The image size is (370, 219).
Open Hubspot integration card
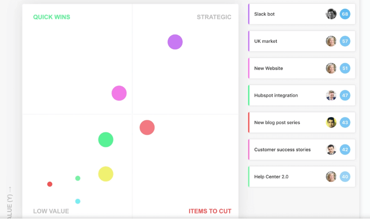[x=302, y=95]
